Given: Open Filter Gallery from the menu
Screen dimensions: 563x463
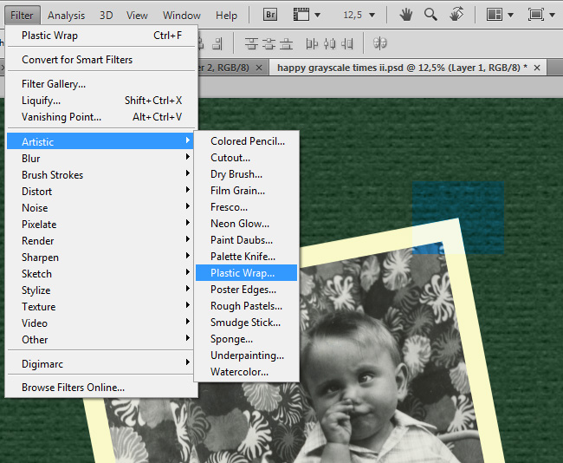Looking at the screenshot, I should [x=54, y=84].
